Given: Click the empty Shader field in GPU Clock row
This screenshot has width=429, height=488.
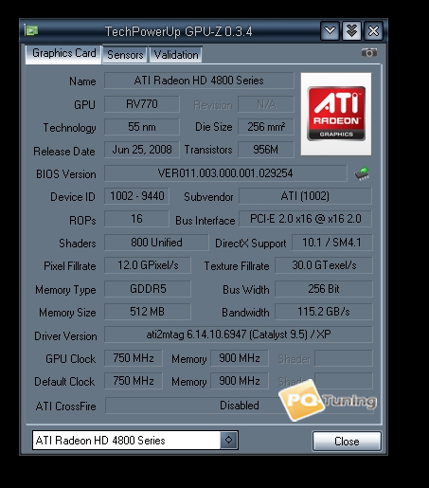Looking at the screenshot, I should [x=344, y=358].
